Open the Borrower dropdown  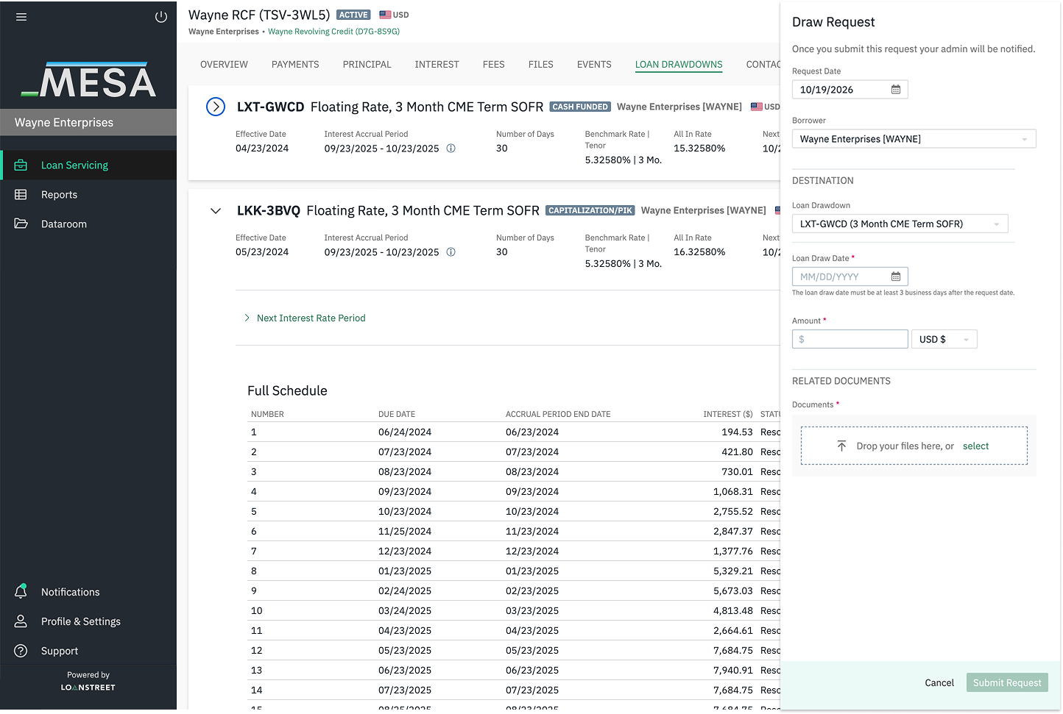coord(914,139)
